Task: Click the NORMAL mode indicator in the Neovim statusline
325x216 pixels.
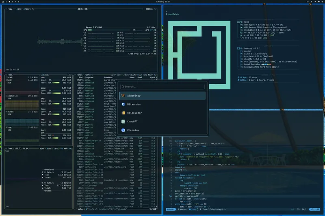Action: click(x=170, y=210)
